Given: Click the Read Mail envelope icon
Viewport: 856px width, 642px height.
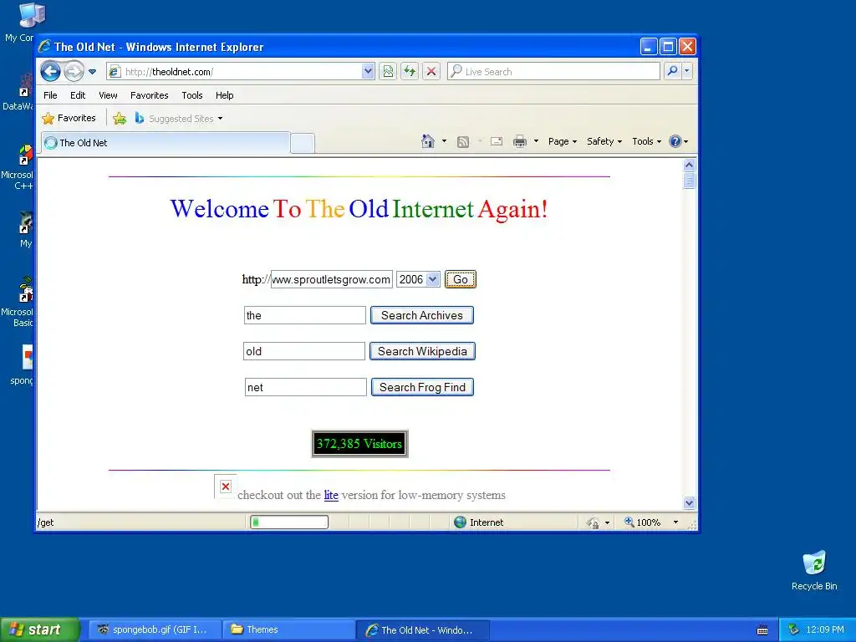Looking at the screenshot, I should (x=497, y=142).
